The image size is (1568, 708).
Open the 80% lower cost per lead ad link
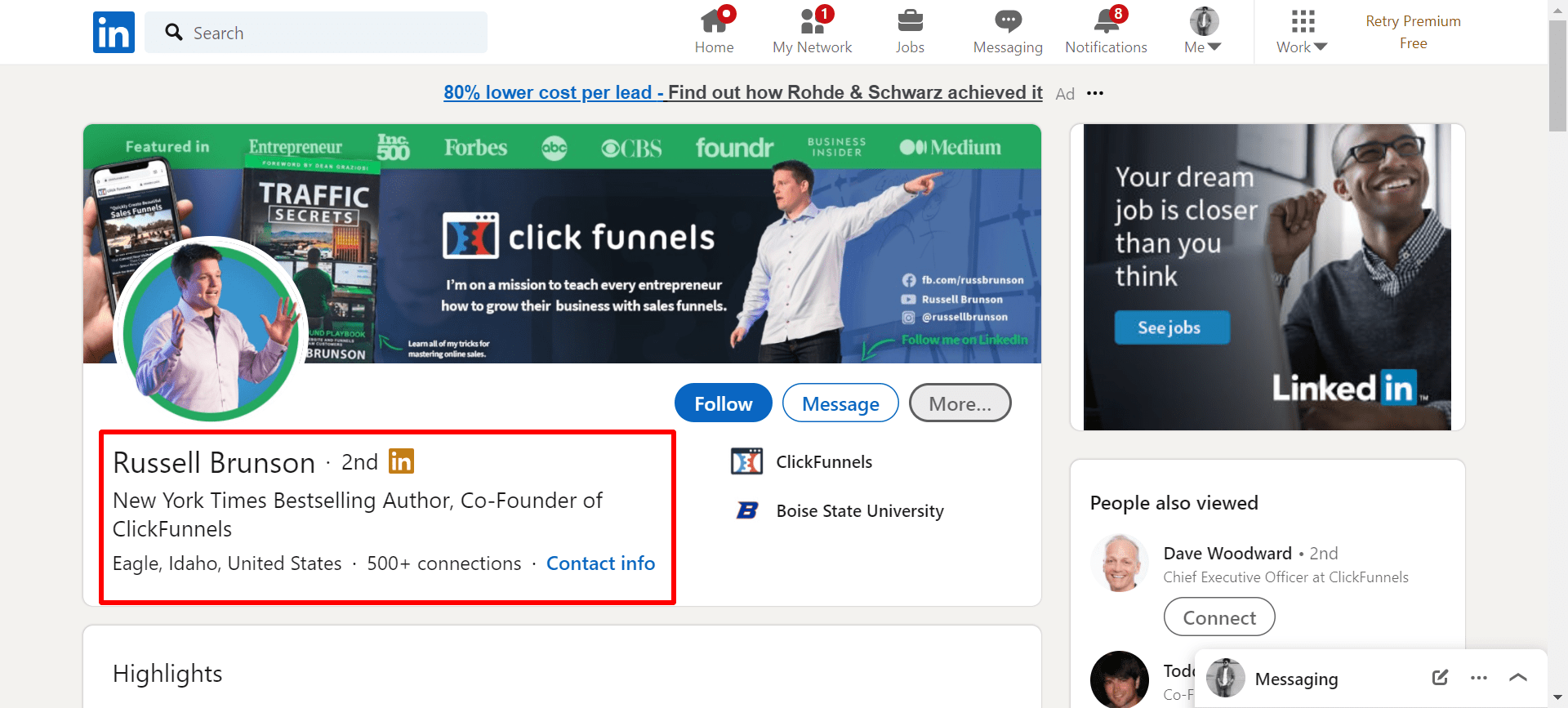coord(743,92)
